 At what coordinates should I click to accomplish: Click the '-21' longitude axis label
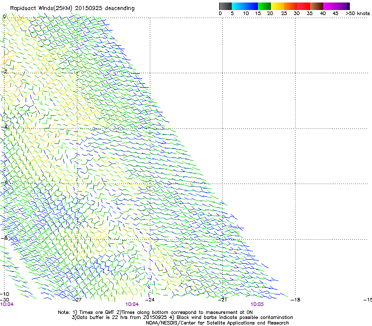222,299
